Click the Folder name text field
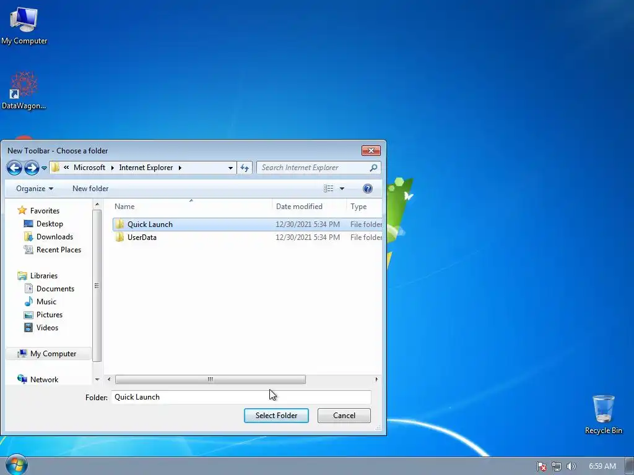634x475 pixels. click(x=241, y=397)
